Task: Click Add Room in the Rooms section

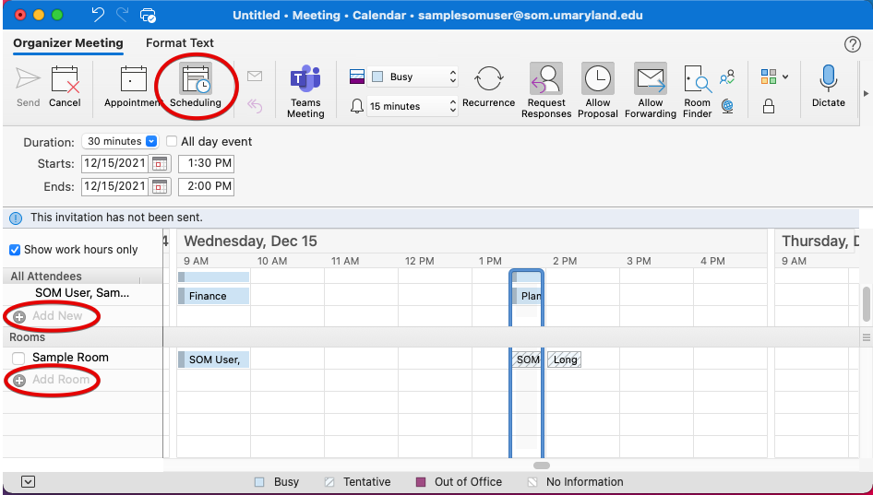Action: pos(60,380)
